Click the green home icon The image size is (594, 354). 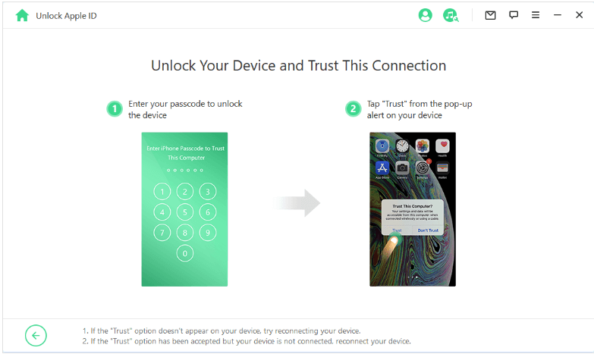tap(22, 15)
